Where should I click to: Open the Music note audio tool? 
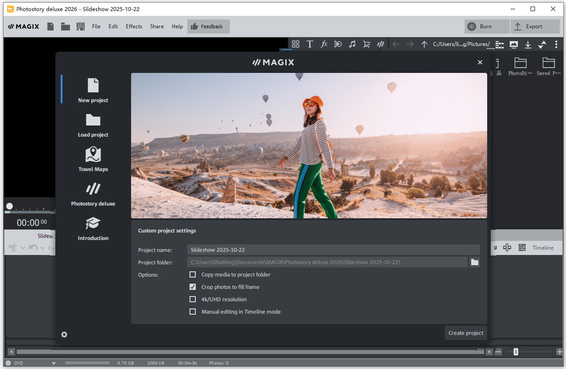(x=352, y=44)
